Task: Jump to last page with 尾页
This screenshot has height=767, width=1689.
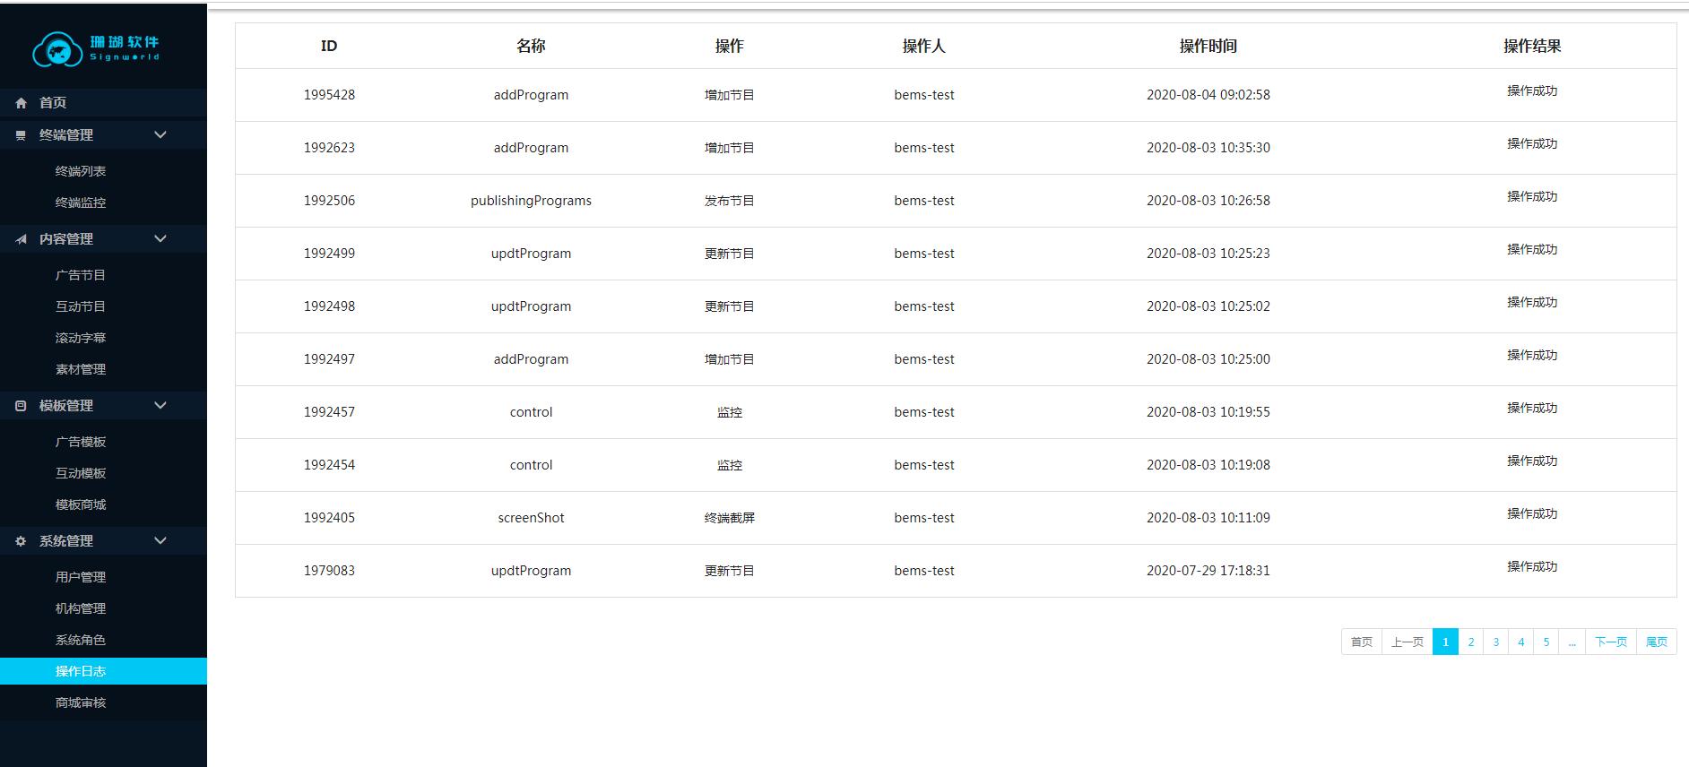Action: (1657, 642)
